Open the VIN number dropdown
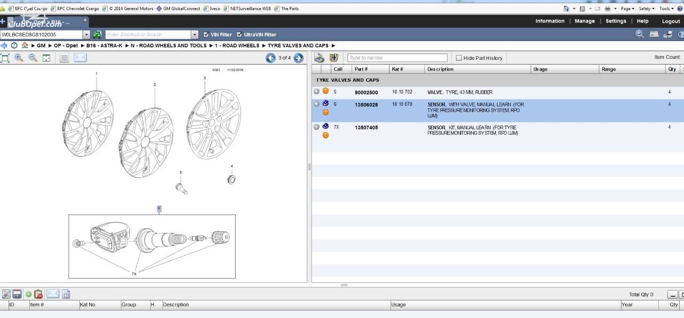 point(87,35)
